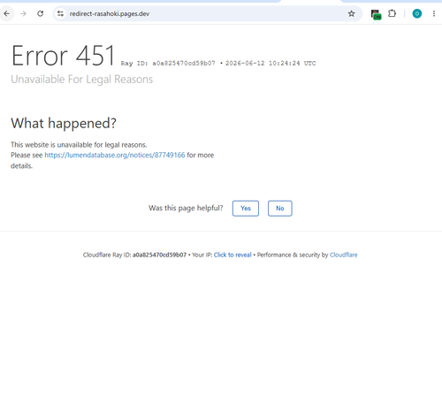Open the lumendatabase.org notice link
Screen dimensions: 442x405
tap(115, 155)
